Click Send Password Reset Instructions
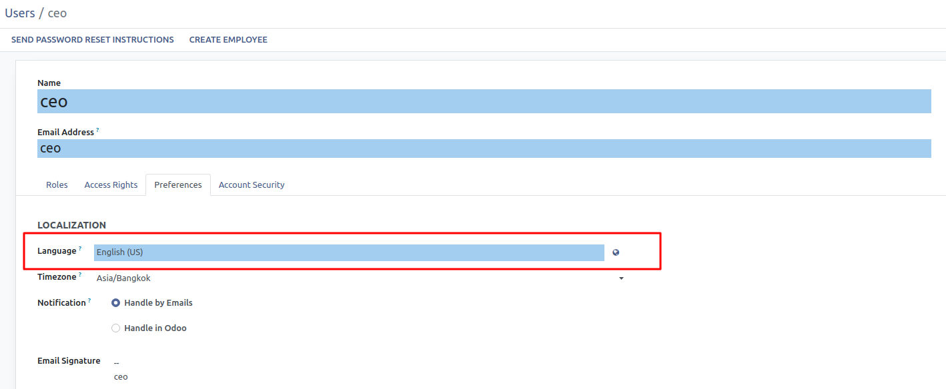Screen dimensions: 946x389 coord(93,40)
